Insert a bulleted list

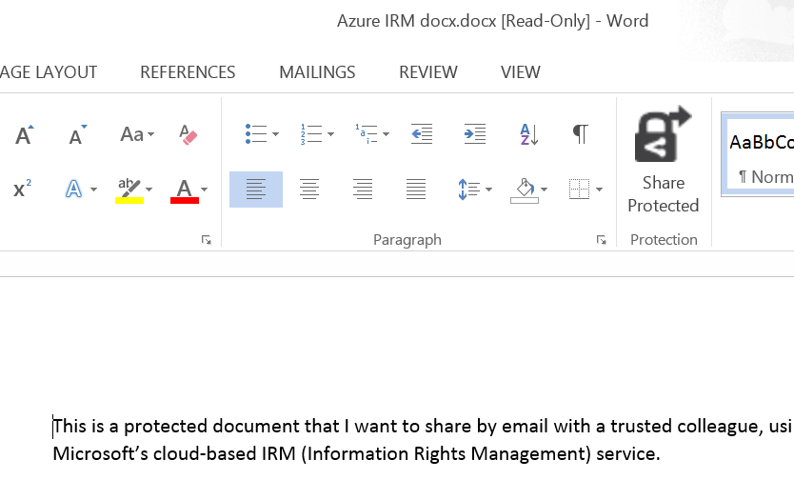pyautogui.click(x=256, y=134)
